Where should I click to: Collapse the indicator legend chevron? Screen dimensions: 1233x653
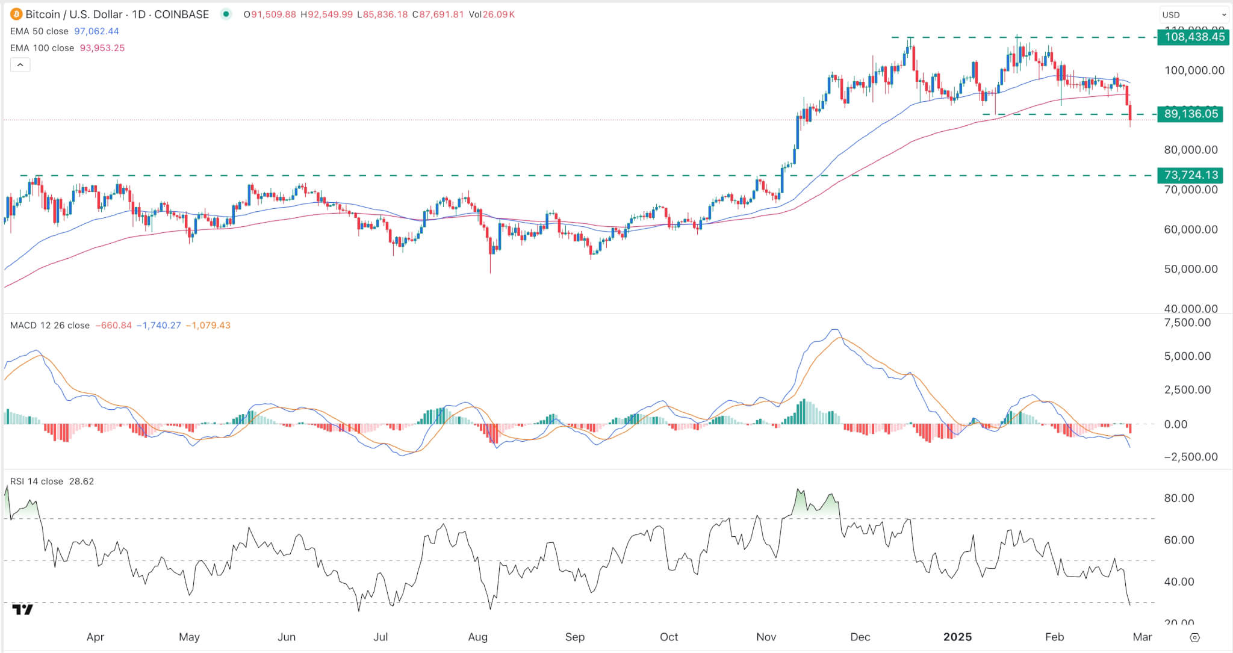[x=20, y=65]
